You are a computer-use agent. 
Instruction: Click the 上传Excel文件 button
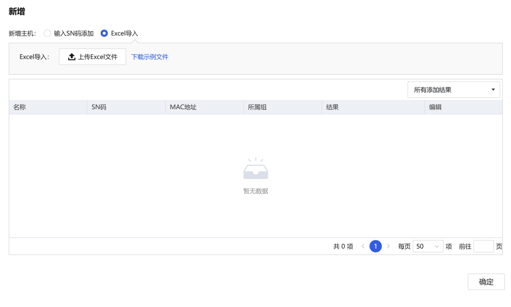(x=93, y=57)
